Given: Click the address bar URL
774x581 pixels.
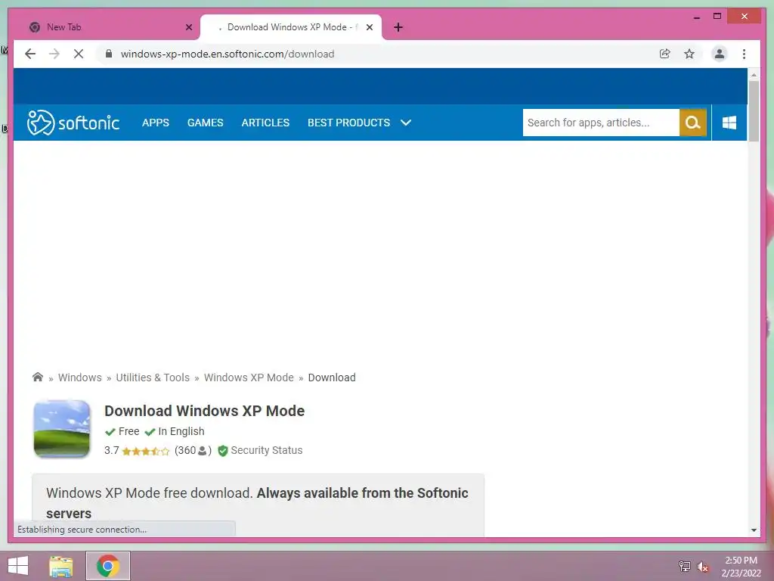Looking at the screenshot, I should 228,54.
